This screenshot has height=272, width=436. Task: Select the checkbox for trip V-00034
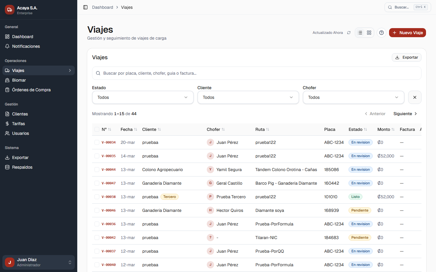(x=97, y=142)
